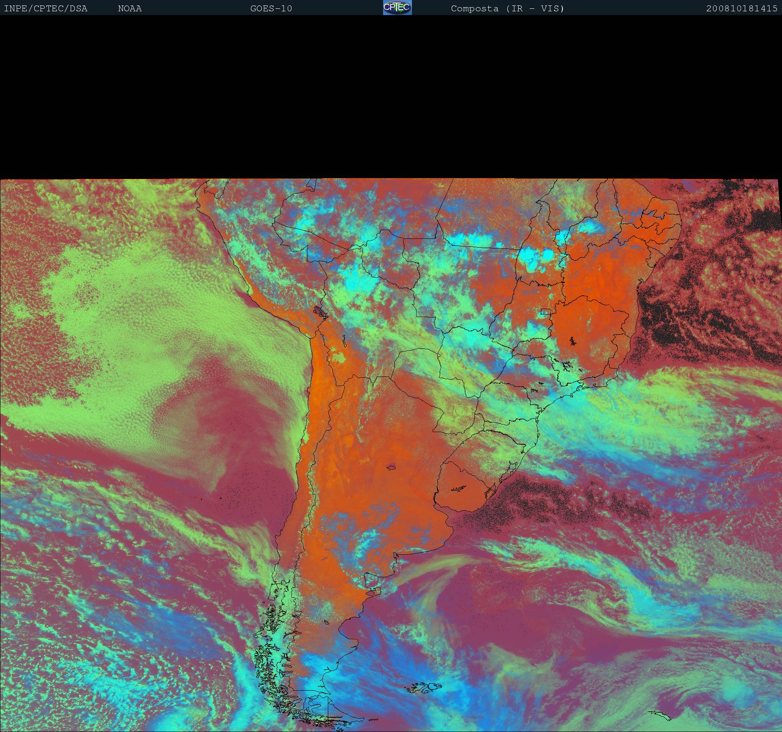
Task: Click the 200810181415 timestamp
Action: pos(741,8)
